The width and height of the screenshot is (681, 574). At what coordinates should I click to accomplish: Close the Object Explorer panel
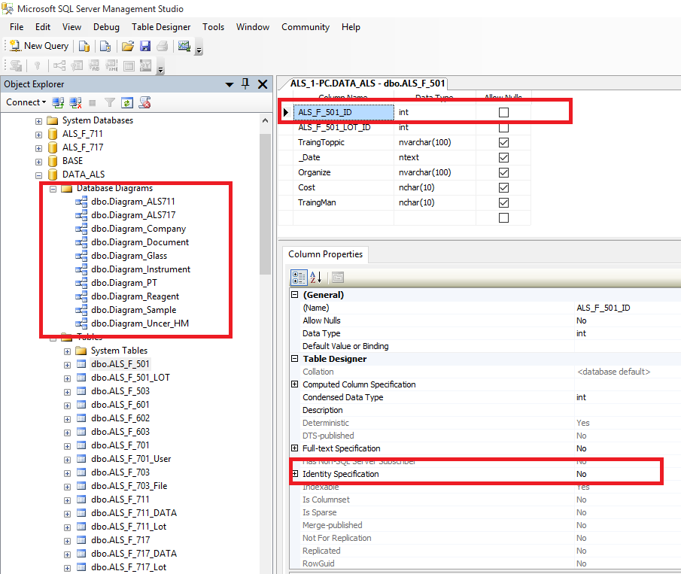(263, 84)
